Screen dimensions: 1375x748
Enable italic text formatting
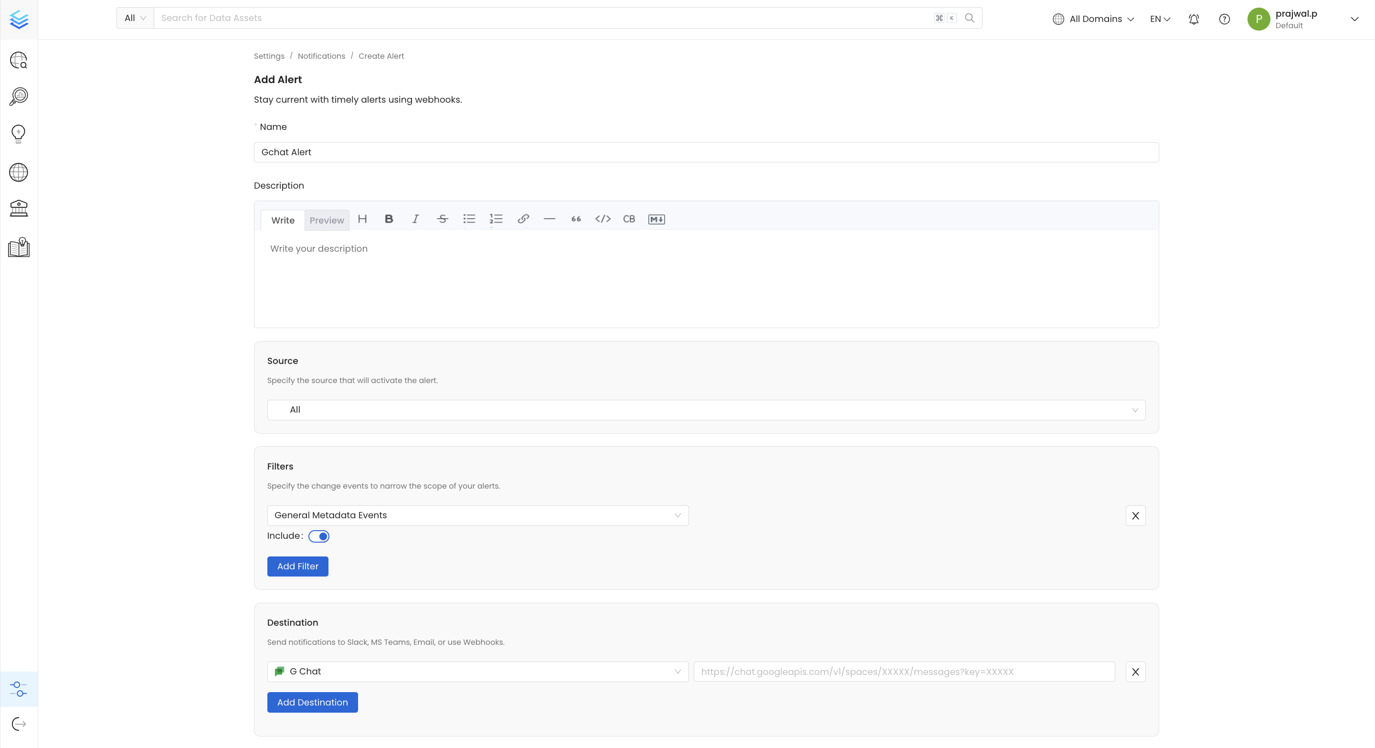coord(415,218)
